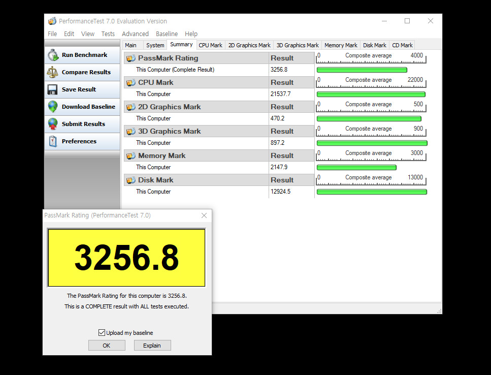Open the Tests menu
491x375 pixels.
(108, 34)
